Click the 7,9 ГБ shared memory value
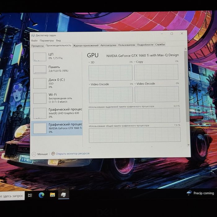This screenshot has height=217, width=217. click(177, 125)
